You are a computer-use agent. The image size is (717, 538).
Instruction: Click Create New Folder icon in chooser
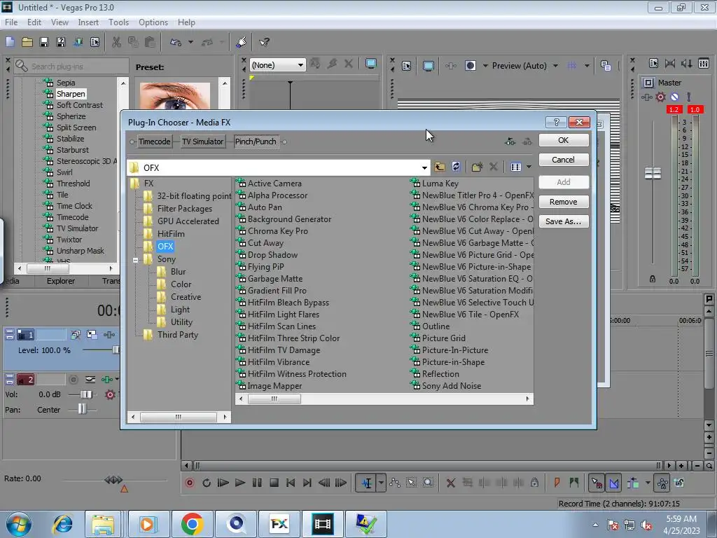point(477,167)
